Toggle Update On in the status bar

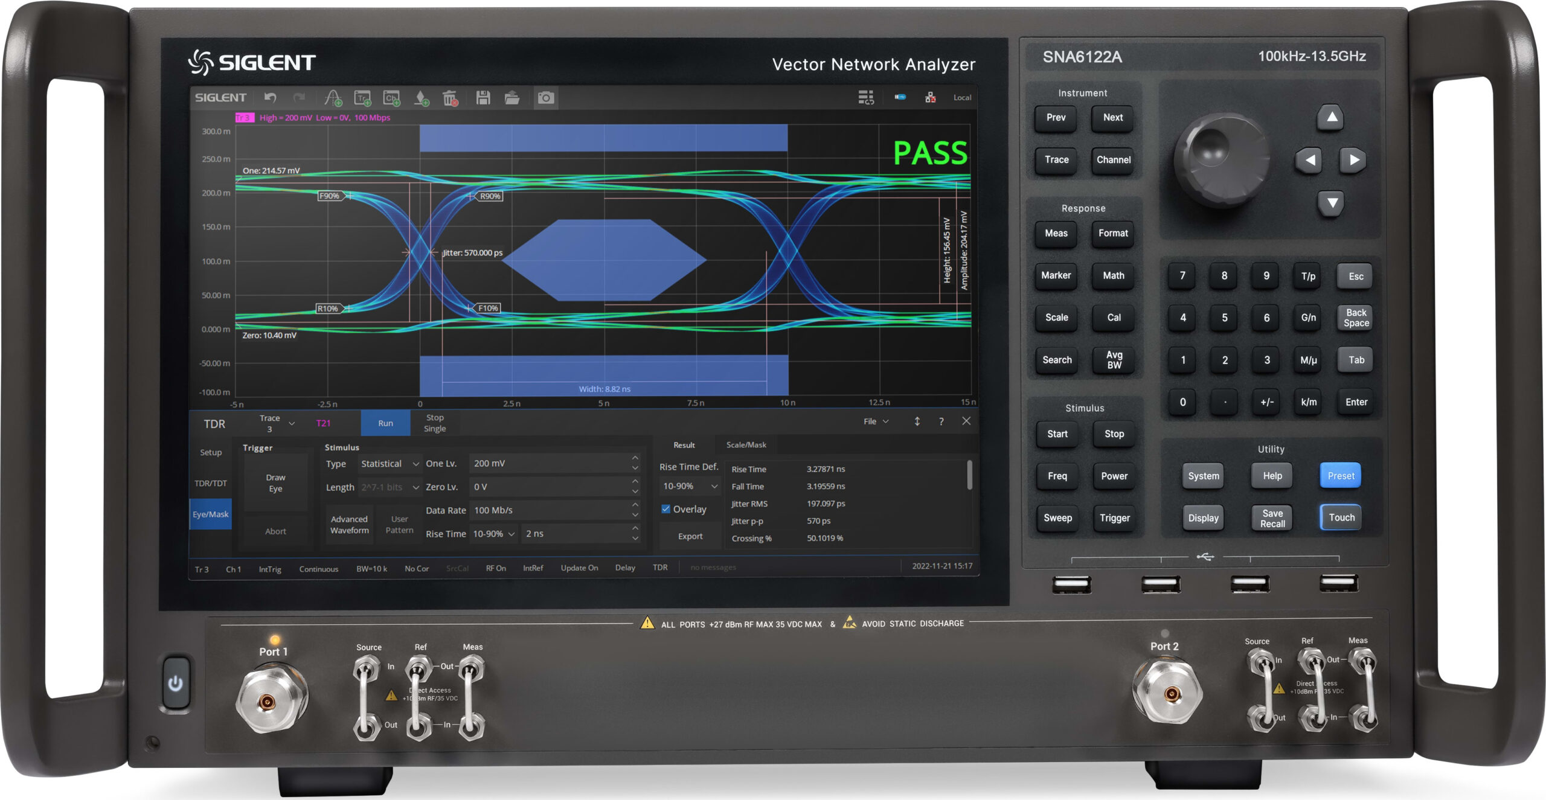(579, 568)
